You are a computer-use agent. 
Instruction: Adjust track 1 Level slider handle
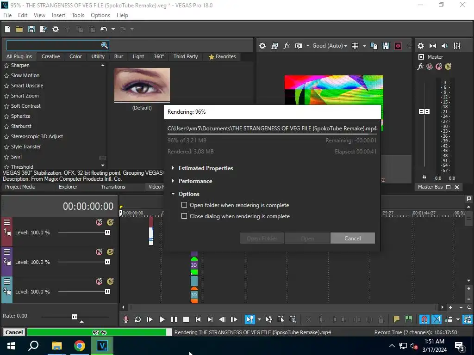click(x=107, y=233)
